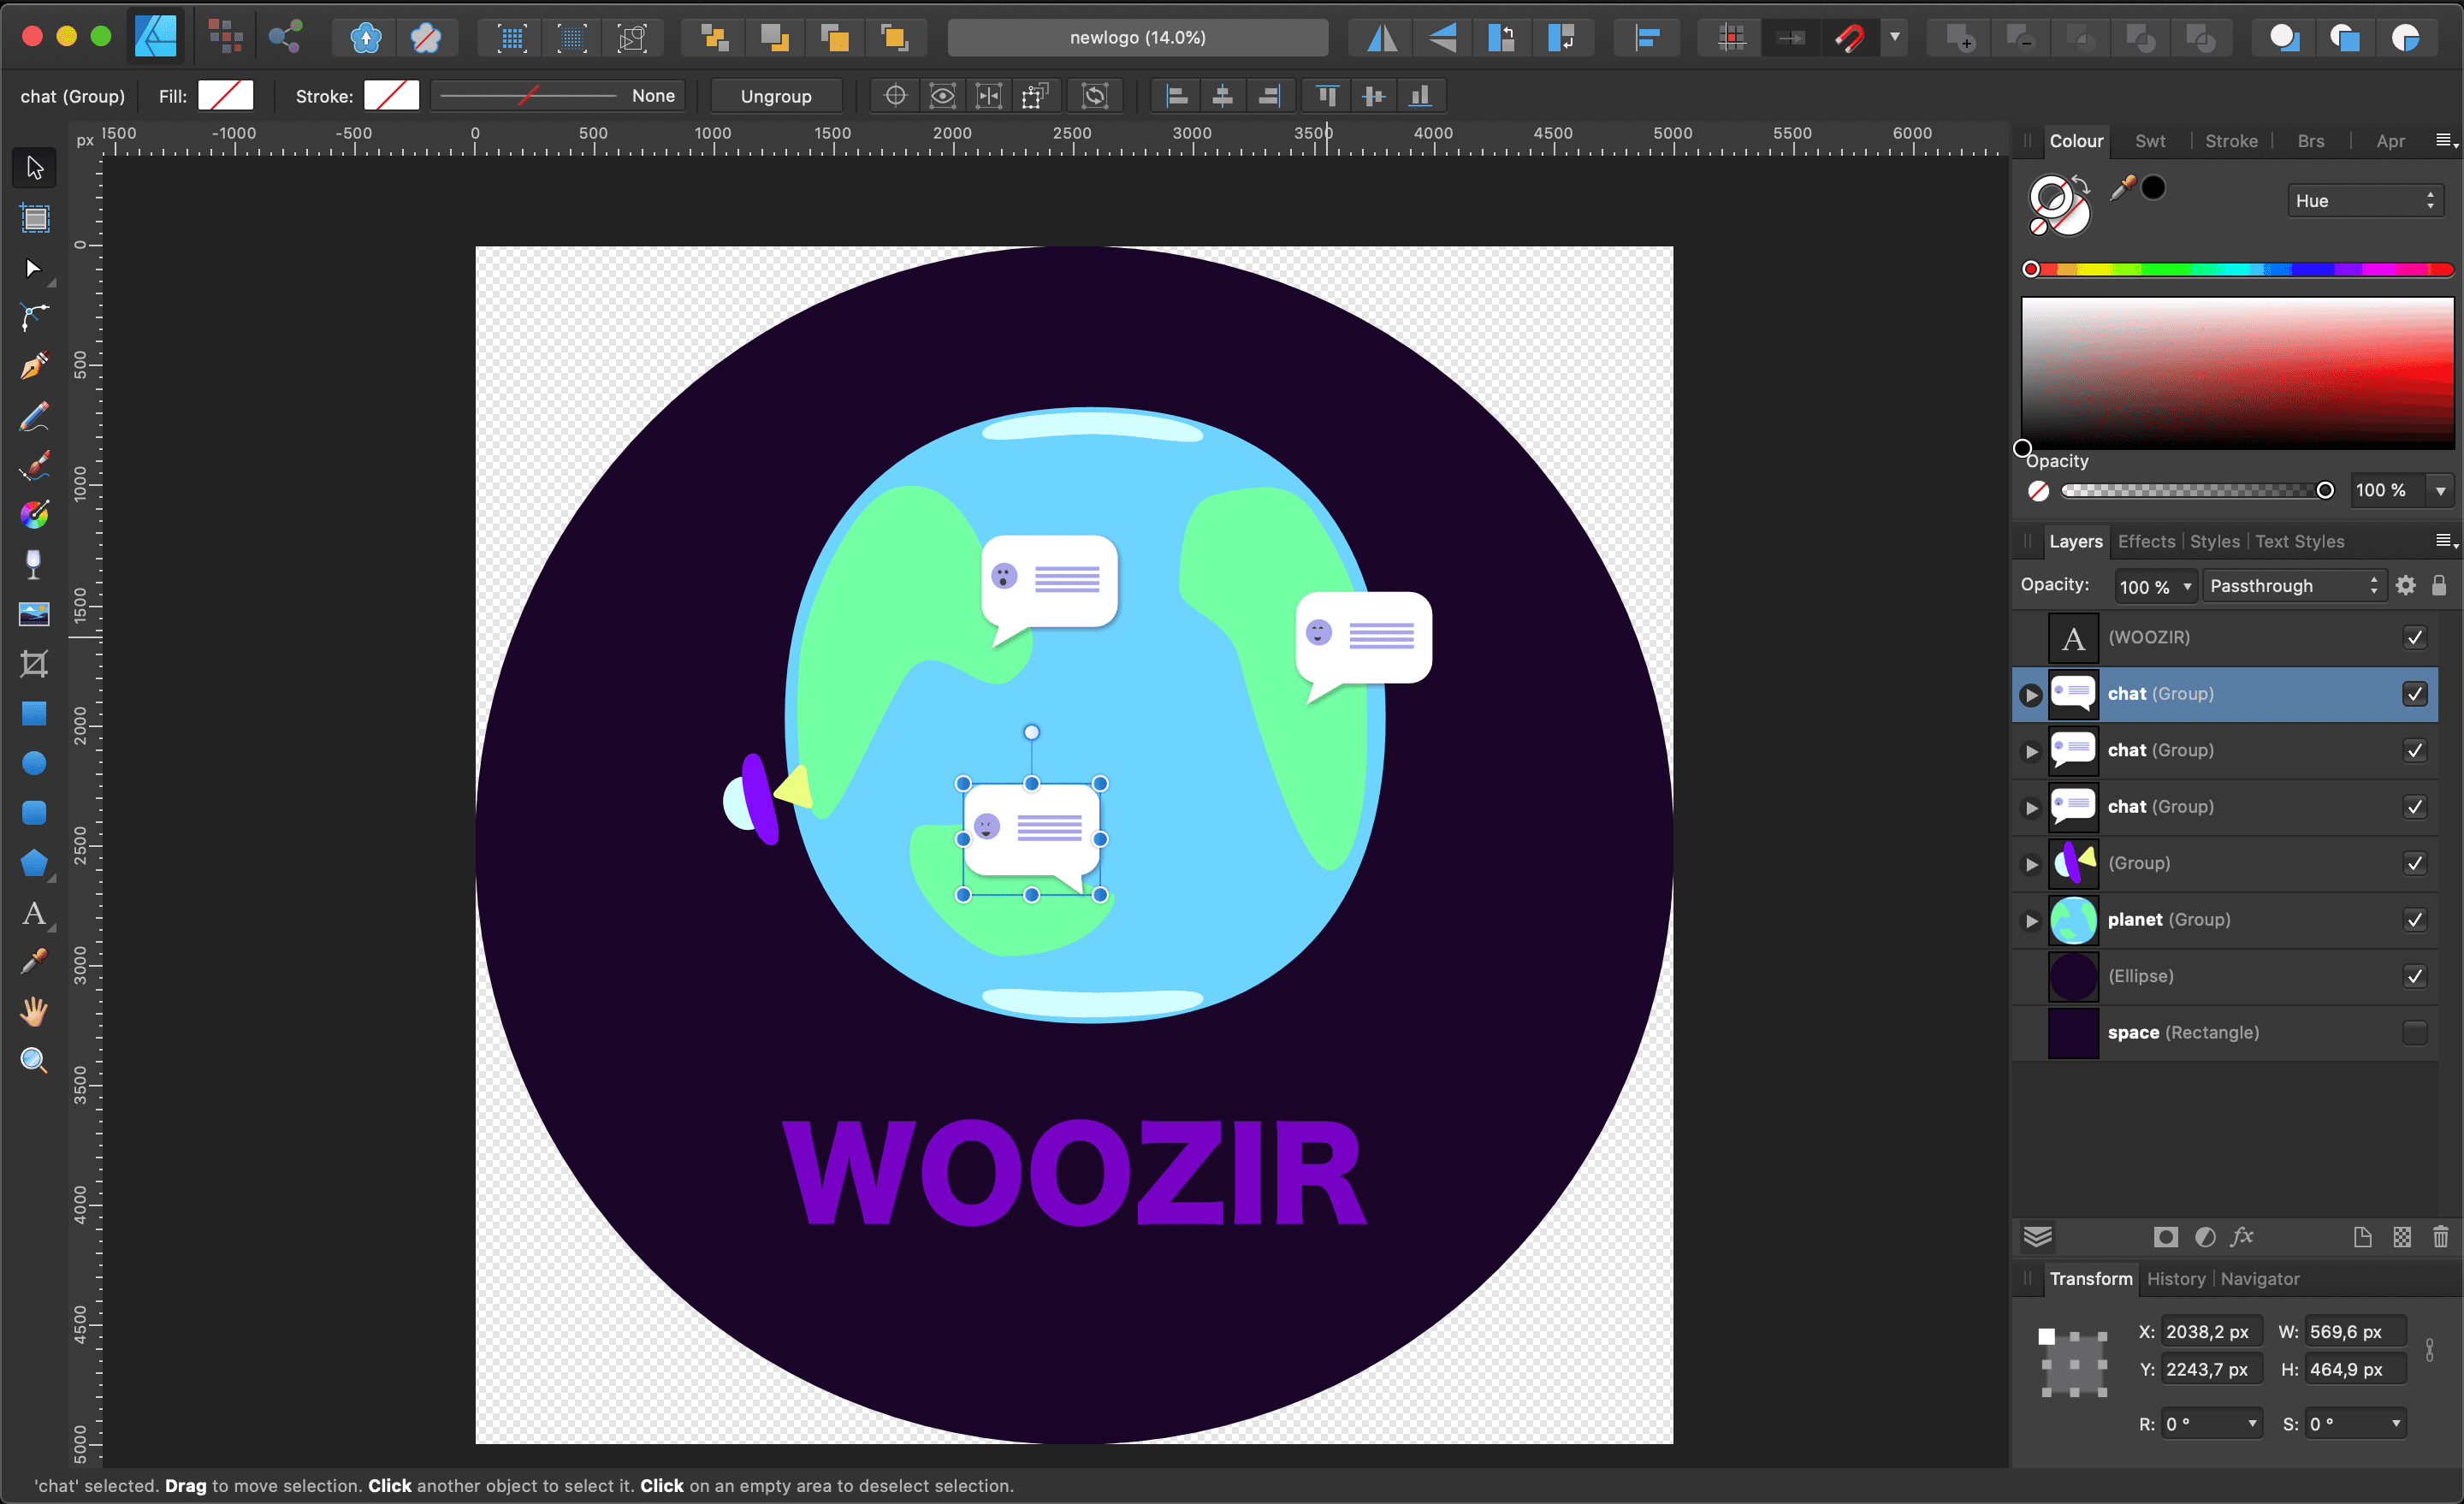
Task: Open the colour opacity percentage dropdown
Action: 2440,491
